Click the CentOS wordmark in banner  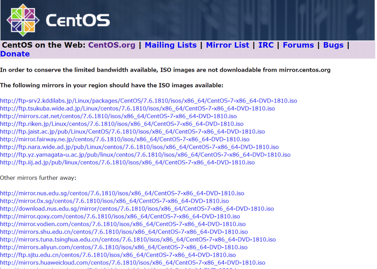point(78,20)
